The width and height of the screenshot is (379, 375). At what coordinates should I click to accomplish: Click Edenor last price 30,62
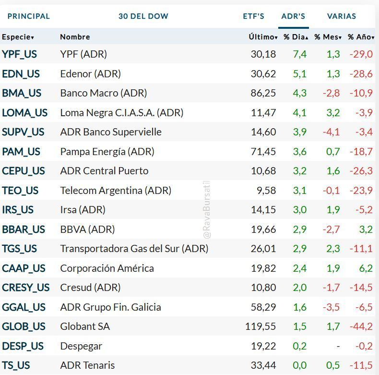tap(263, 74)
